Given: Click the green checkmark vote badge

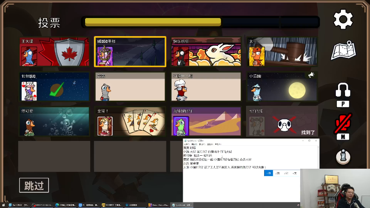Looking at the screenshot, I should click(x=57, y=89).
